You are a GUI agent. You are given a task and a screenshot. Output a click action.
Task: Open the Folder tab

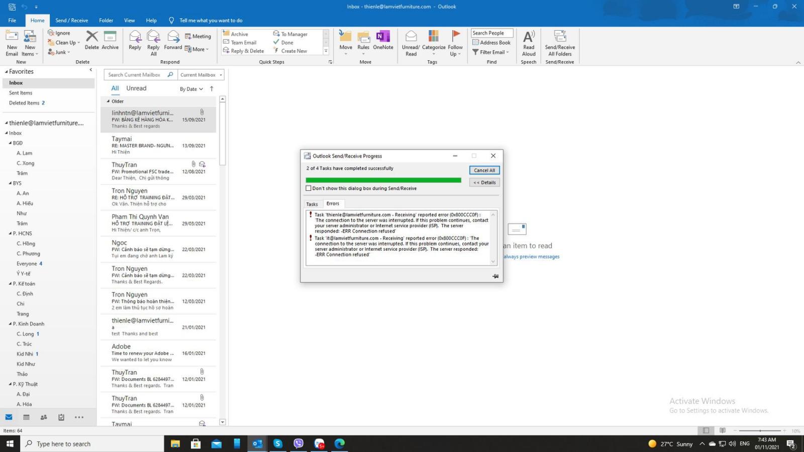(106, 21)
